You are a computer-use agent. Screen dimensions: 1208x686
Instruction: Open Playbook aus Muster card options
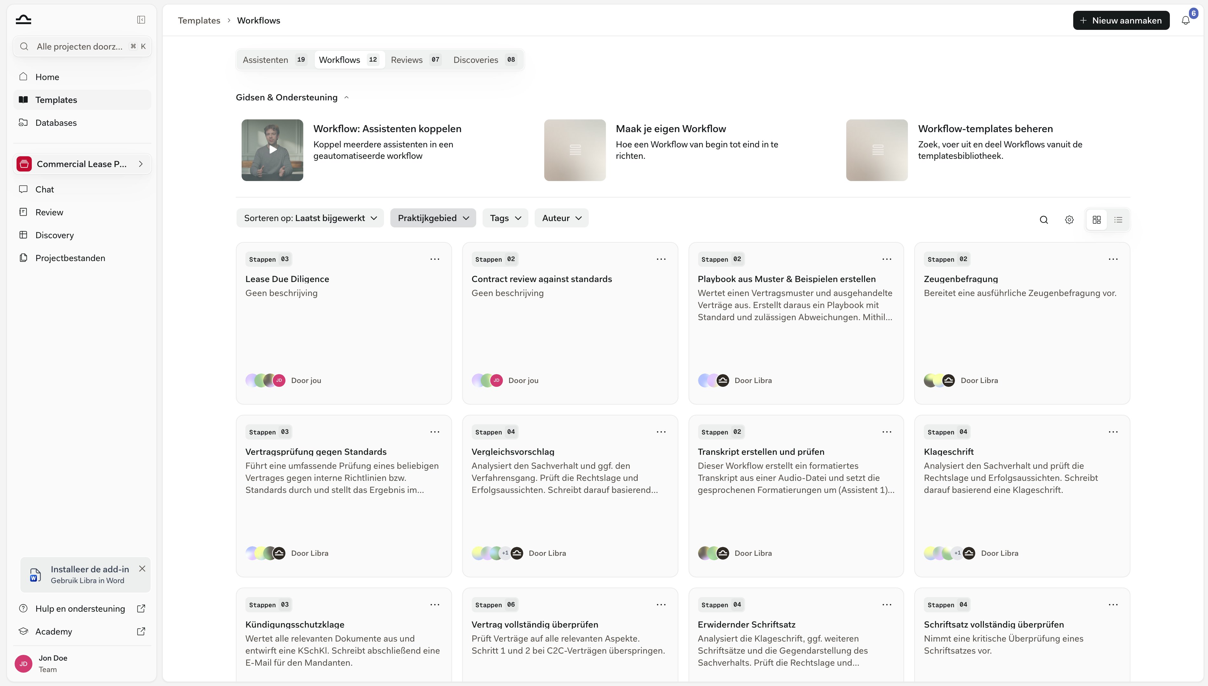tap(886, 259)
